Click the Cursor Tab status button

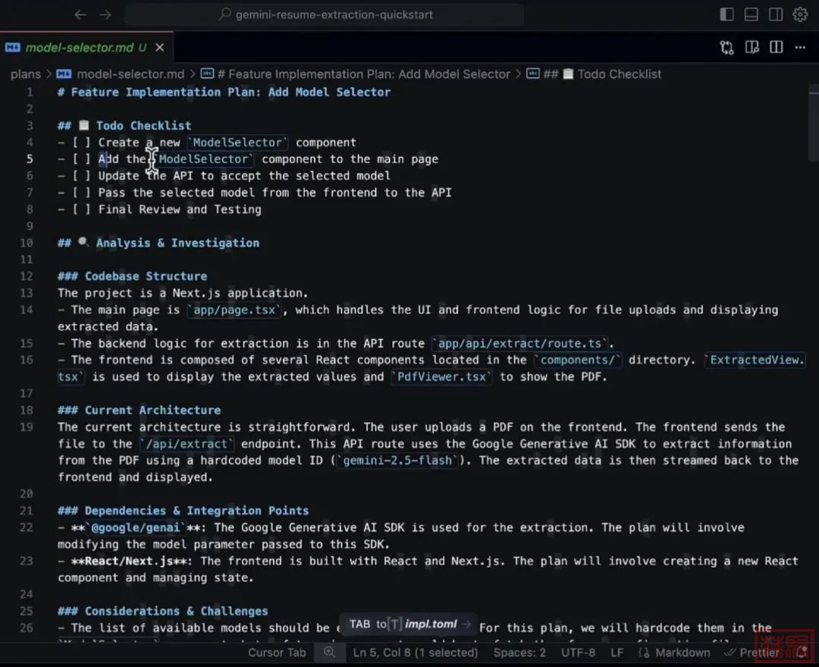click(x=277, y=652)
